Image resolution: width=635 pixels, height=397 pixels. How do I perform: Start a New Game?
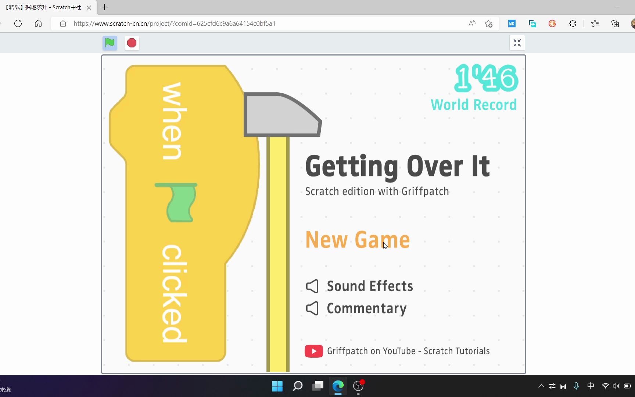(x=358, y=240)
